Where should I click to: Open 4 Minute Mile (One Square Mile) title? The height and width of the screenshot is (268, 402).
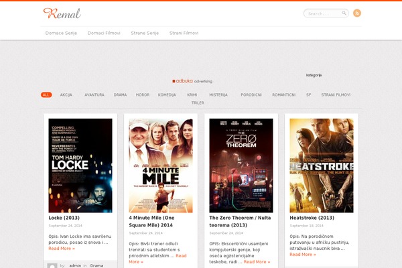click(152, 222)
